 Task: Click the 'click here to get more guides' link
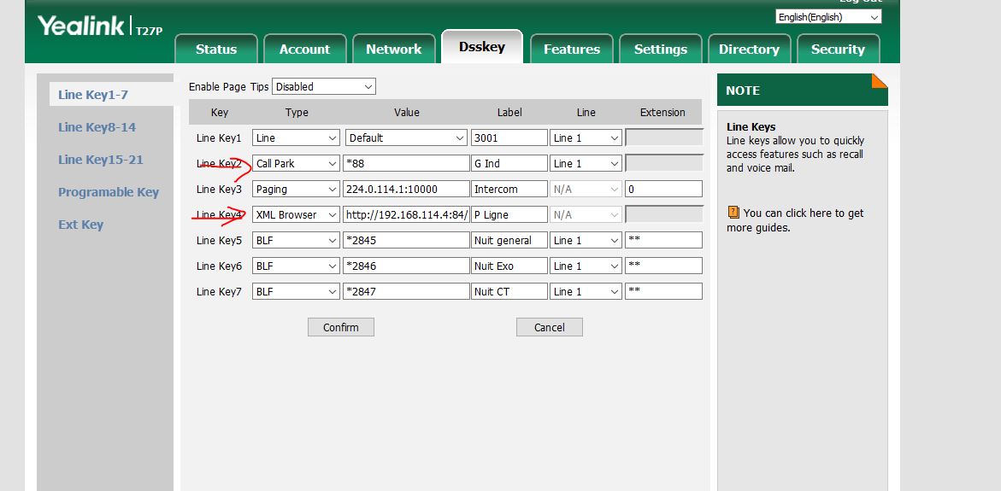(x=796, y=220)
